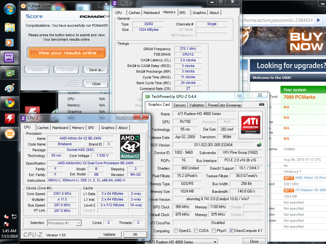326x244 pixels.
Task: Select the SPD tab in front CPU-Z
Action: 91,128
